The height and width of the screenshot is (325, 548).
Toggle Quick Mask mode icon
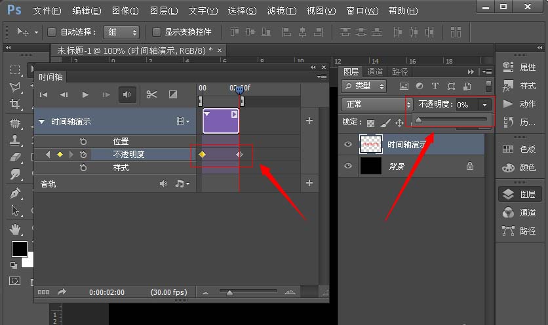pos(14,280)
